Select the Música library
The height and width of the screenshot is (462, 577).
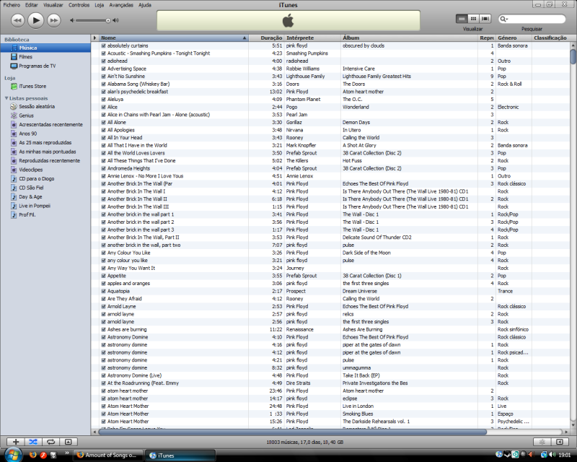click(45, 48)
